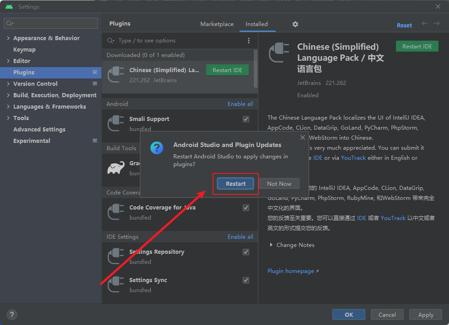Select the Smali Support plugin name

[149, 119]
